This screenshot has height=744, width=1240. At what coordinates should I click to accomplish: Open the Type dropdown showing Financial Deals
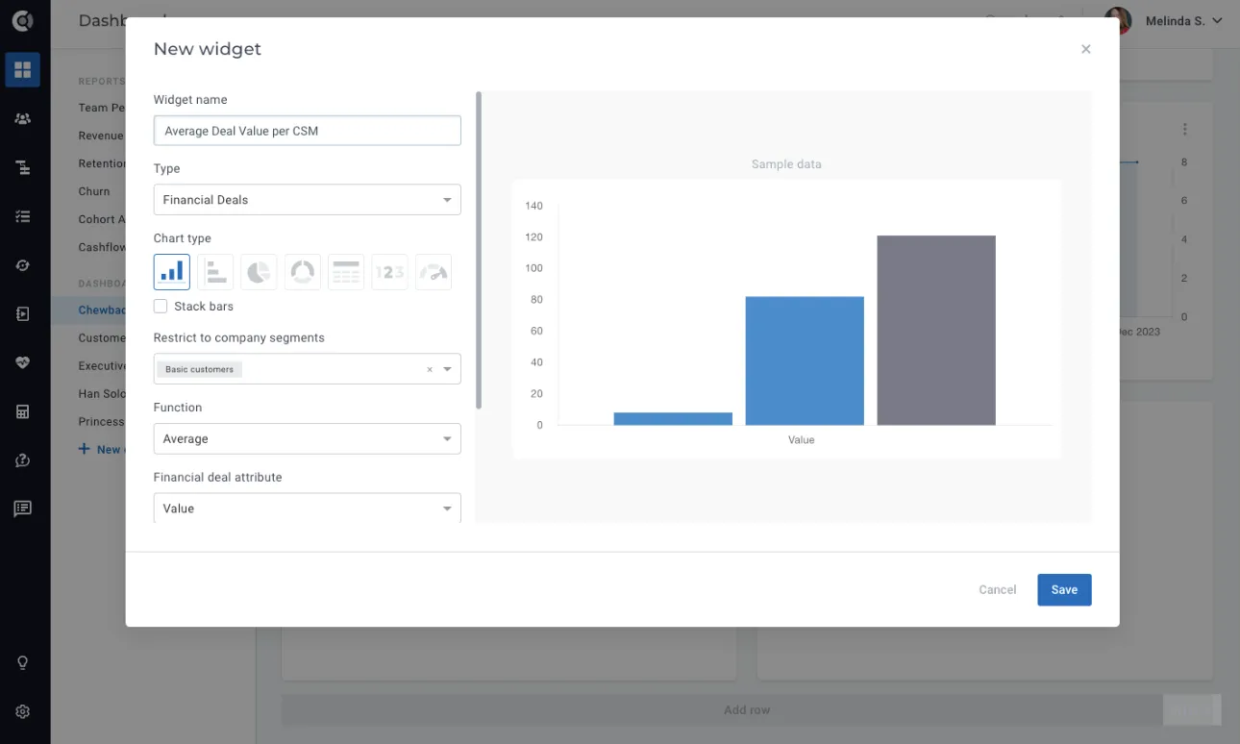pos(307,200)
